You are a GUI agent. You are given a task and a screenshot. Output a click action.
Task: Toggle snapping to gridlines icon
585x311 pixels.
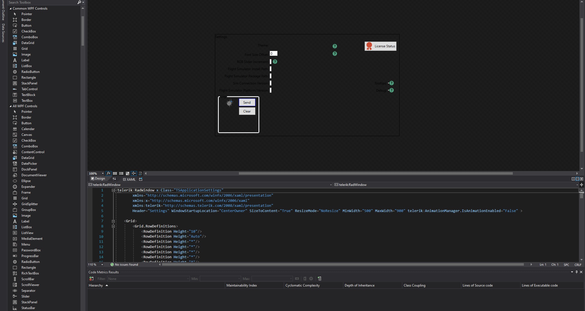coord(121,173)
